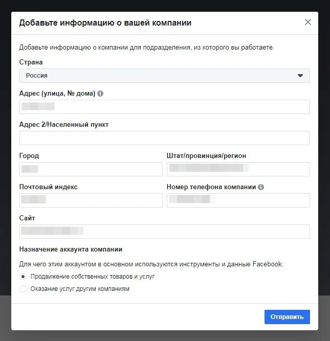Image resolution: width=330 pixels, height=341 pixels.
Task: Close the company information dialog
Action: [307, 22]
